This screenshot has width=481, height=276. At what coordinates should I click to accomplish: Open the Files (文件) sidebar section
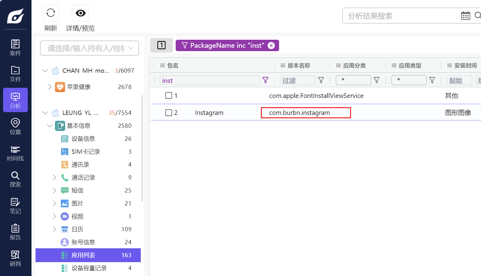pos(15,74)
